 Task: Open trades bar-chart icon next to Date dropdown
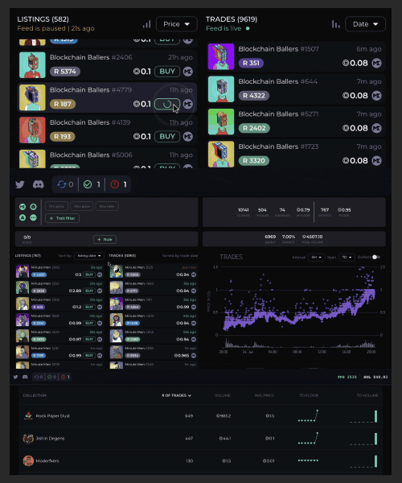tap(335, 24)
